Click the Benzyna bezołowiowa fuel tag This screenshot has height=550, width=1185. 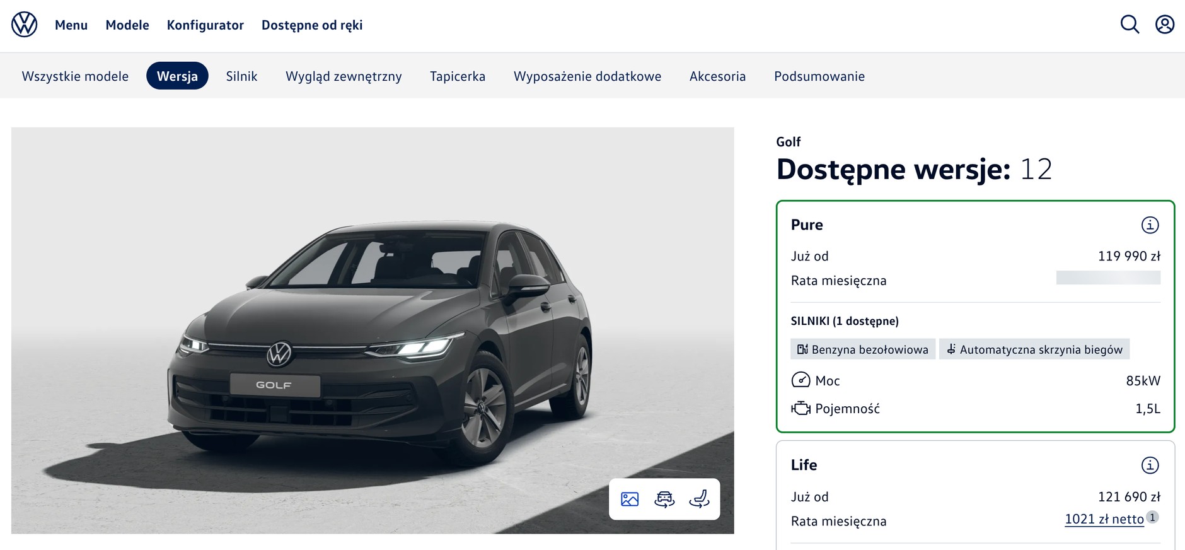(863, 349)
